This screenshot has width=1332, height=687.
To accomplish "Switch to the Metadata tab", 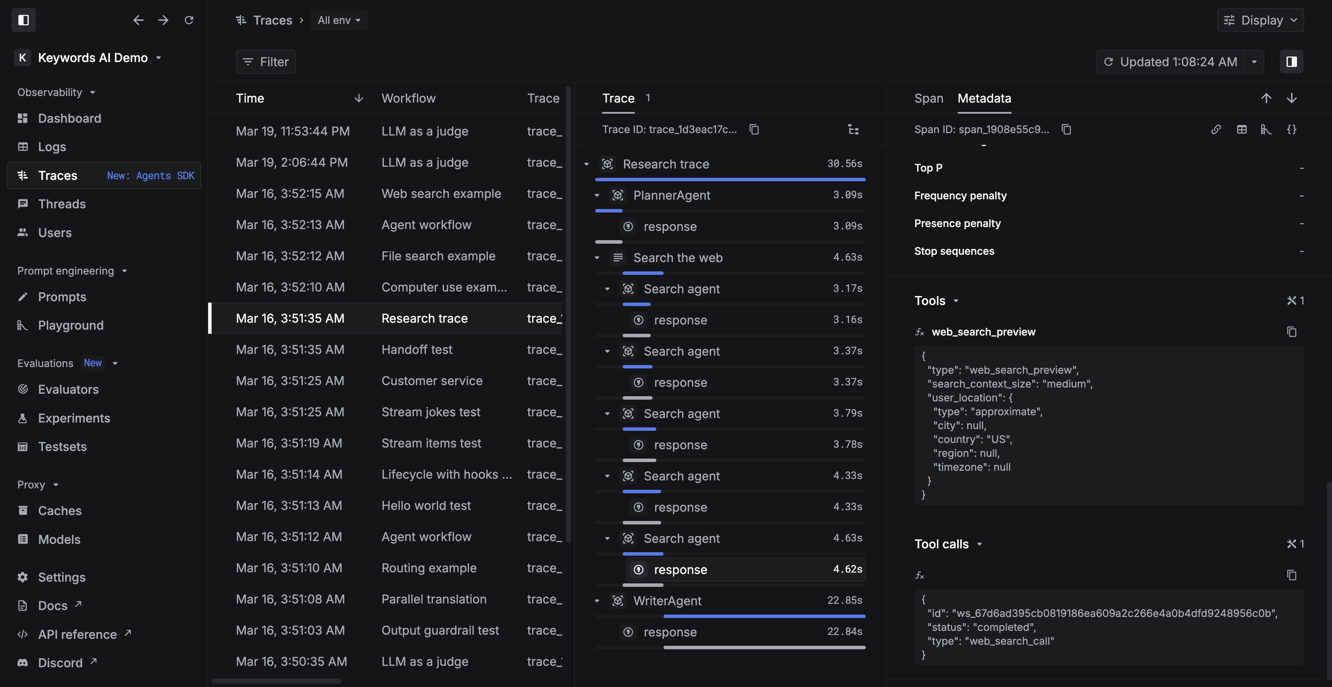I will click(x=984, y=98).
